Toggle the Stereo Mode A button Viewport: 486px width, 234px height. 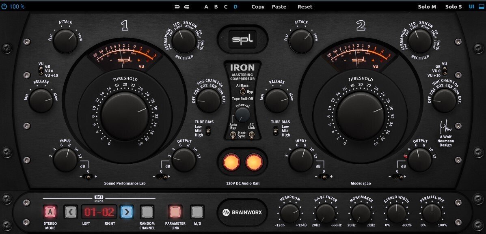50,212
